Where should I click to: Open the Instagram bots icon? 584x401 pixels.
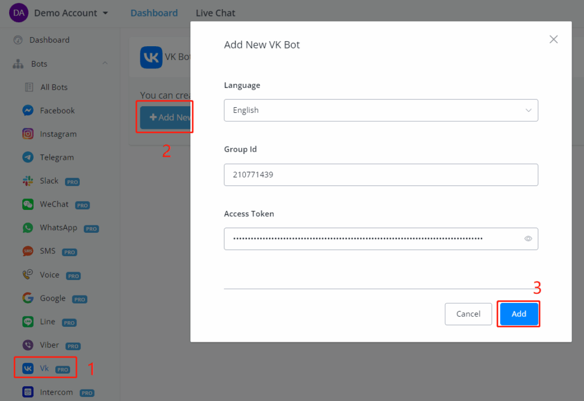pos(27,134)
